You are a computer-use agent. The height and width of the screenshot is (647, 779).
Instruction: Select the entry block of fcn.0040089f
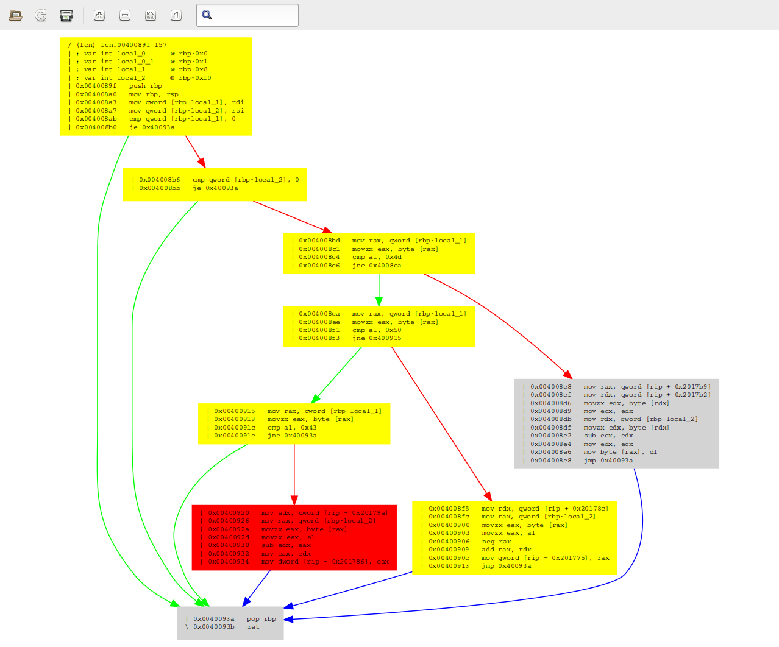pos(155,85)
